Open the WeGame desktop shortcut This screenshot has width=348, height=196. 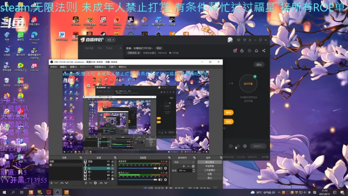tap(76, 21)
